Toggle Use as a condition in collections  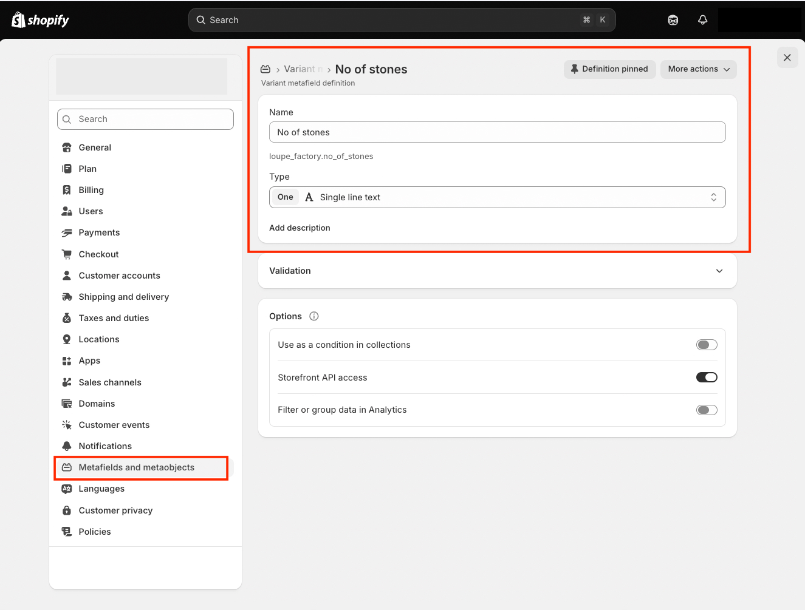[x=707, y=345]
